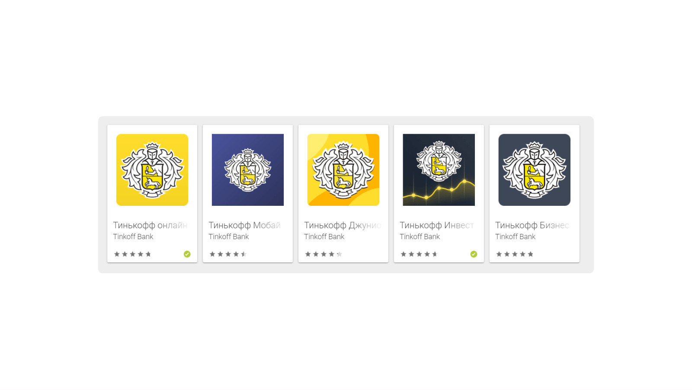Click the Тинькофф Мобайл title text

tap(245, 225)
